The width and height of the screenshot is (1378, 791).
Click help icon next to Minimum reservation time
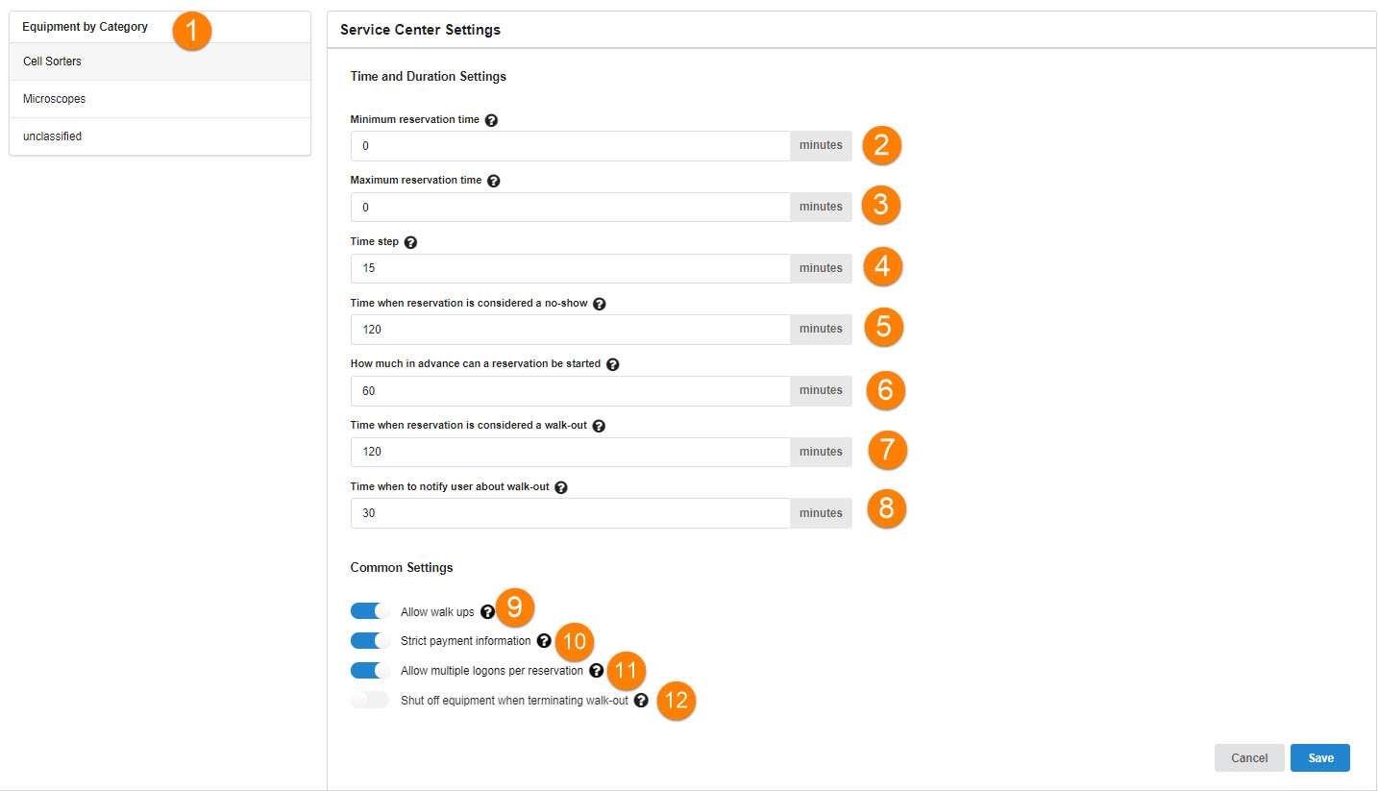[x=492, y=120]
